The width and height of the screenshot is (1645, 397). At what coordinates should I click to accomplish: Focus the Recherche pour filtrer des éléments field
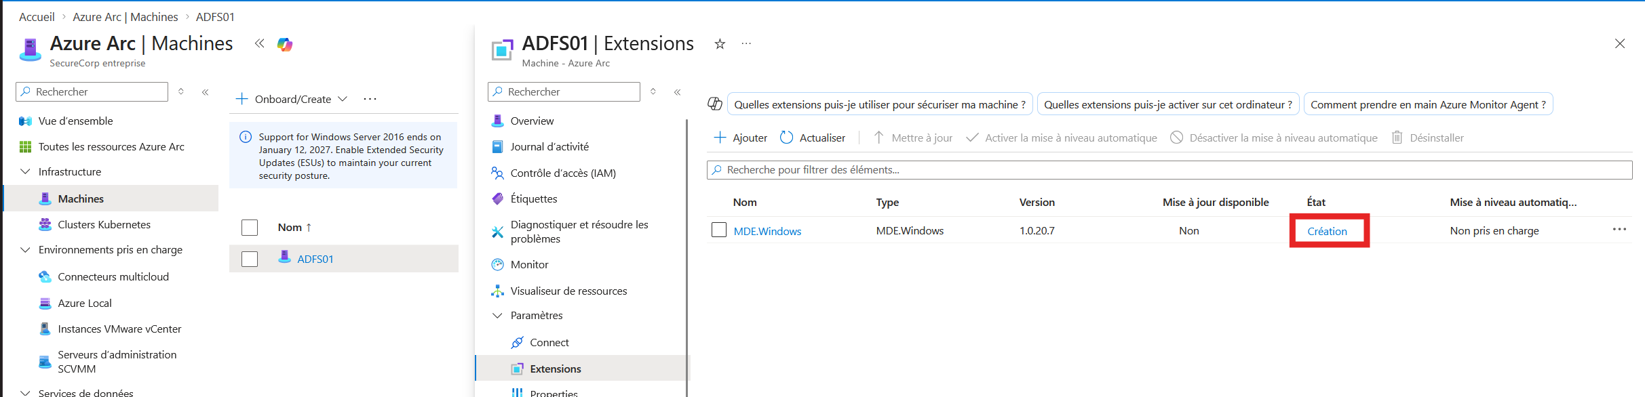point(1169,169)
